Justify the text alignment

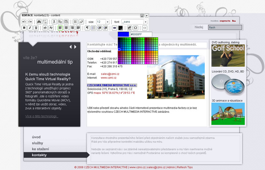(78, 28)
